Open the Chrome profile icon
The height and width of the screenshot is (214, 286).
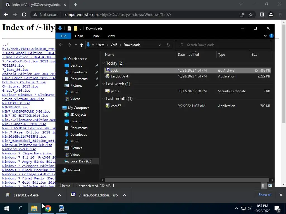[x=271, y=14]
